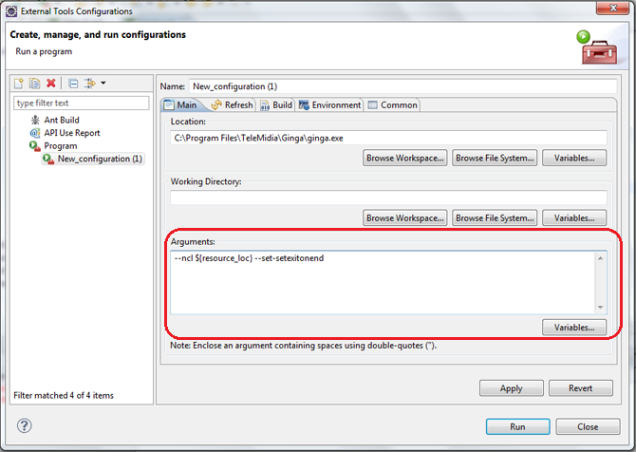The height and width of the screenshot is (452, 636).
Task: Click the New launch configuration icon
Action: click(x=19, y=85)
